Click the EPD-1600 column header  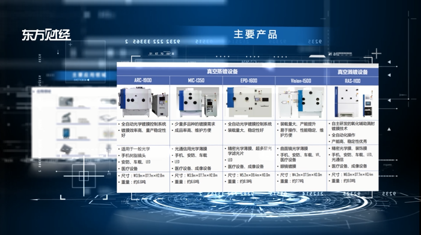248,81
